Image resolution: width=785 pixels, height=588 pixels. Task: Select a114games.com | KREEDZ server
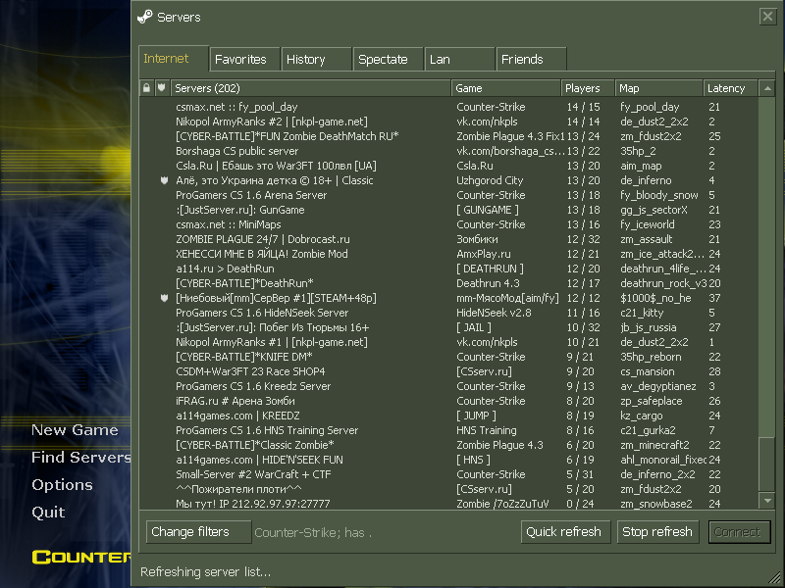pos(449,416)
